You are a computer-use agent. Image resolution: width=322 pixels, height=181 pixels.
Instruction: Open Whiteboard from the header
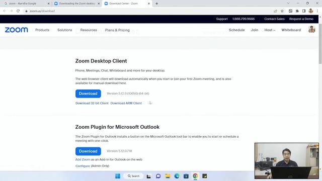291,30
